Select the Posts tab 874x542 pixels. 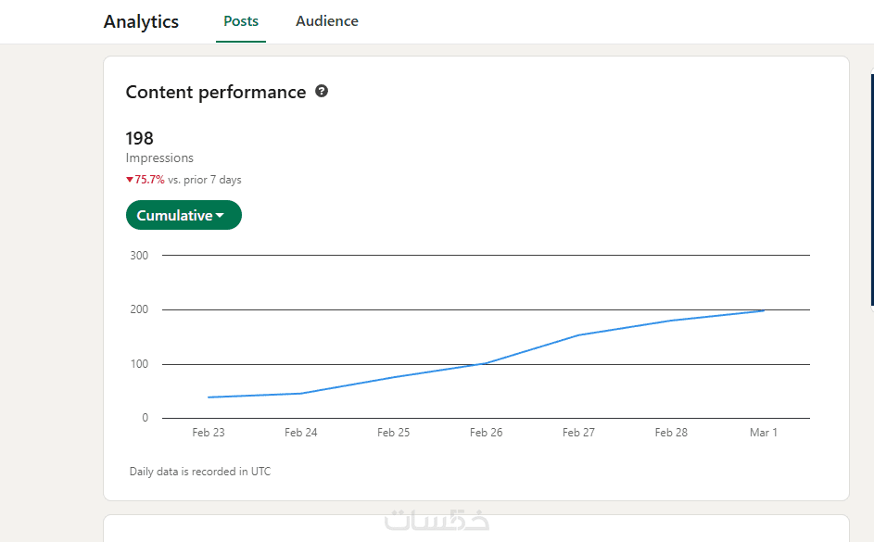(x=241, y=21)
